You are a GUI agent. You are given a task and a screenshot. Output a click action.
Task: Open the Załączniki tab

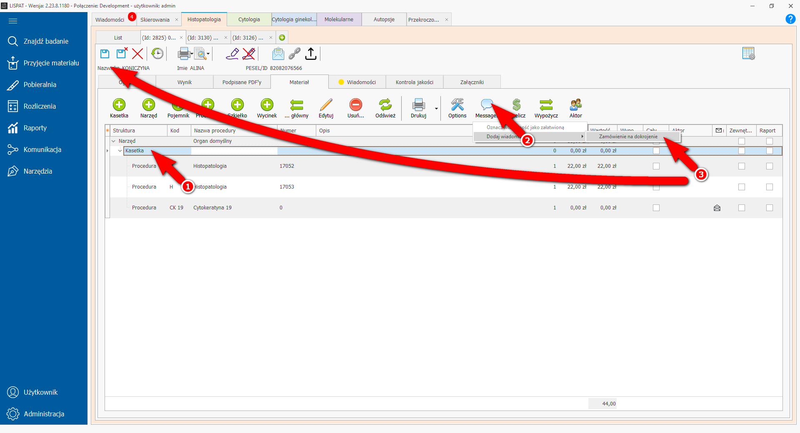point(472,82)
